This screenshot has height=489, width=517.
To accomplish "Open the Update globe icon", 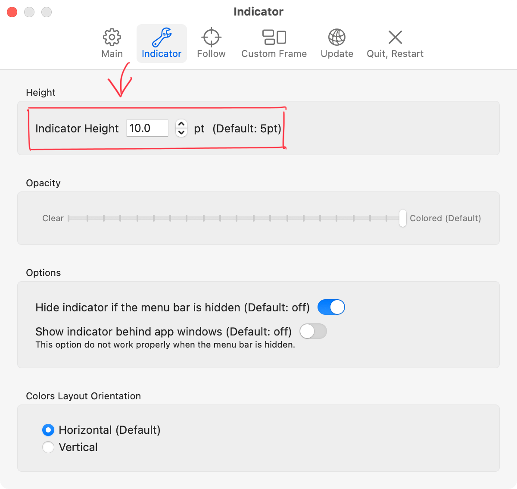I will coord(336,38).
